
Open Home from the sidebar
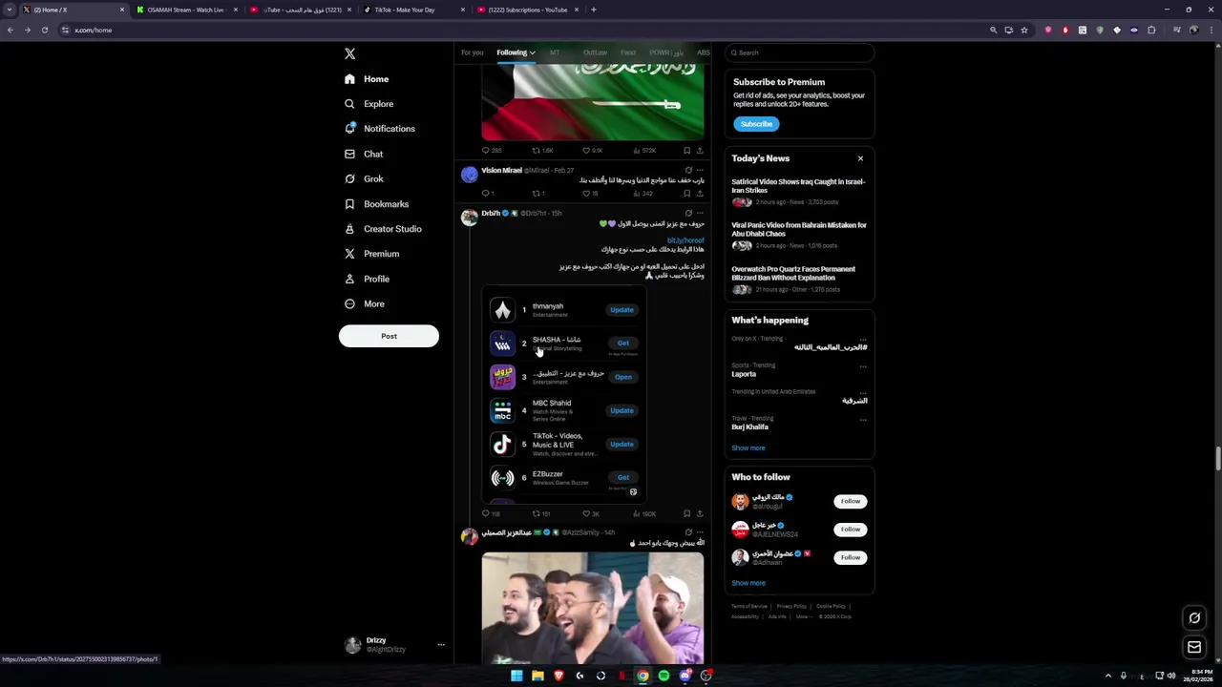[x=367, y=79]
